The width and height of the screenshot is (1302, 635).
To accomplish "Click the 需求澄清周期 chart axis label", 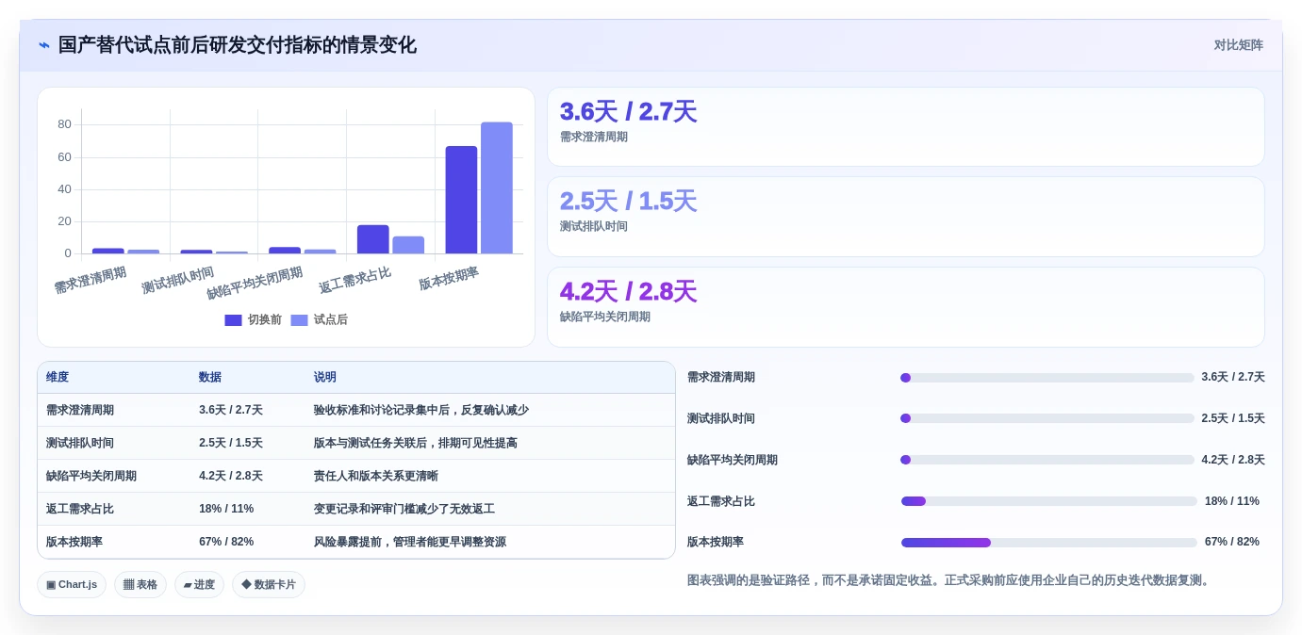I will [x=90, y=280].
